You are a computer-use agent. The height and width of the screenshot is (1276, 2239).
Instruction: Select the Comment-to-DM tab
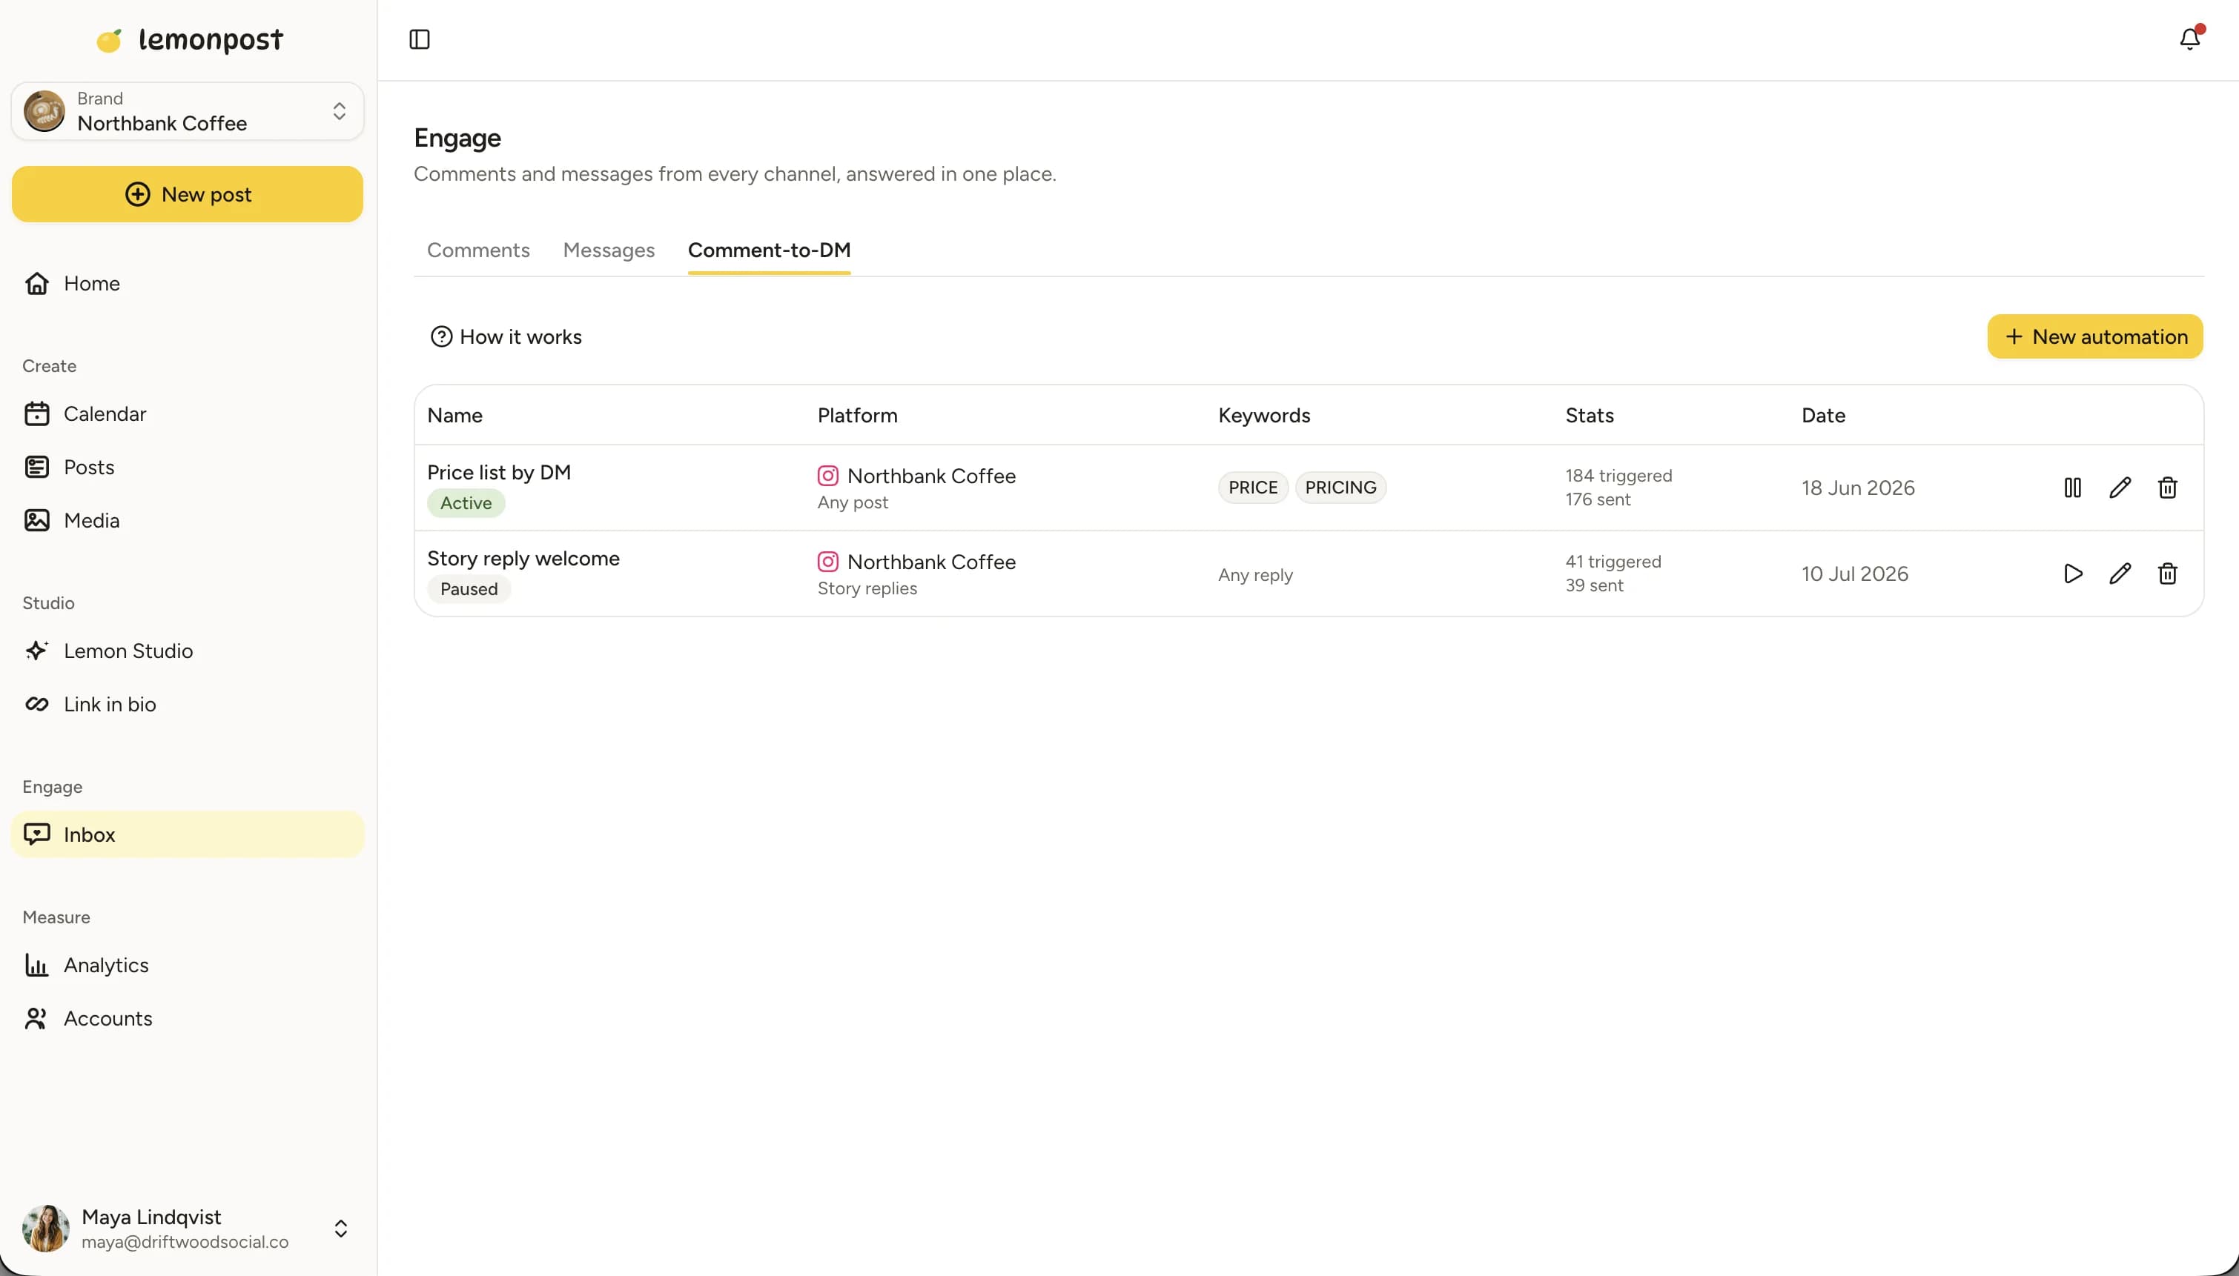coord(769,250)
